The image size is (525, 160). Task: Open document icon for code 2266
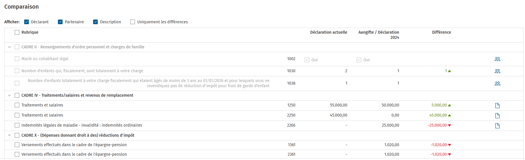497,126
